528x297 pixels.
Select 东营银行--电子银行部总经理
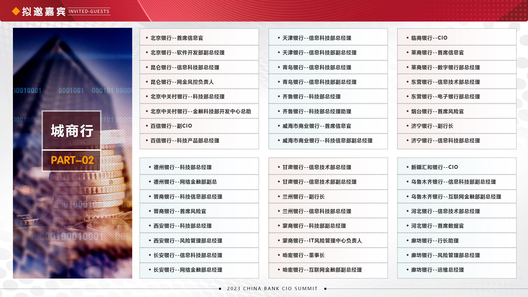pyautogui.click(x=446, y=97)
